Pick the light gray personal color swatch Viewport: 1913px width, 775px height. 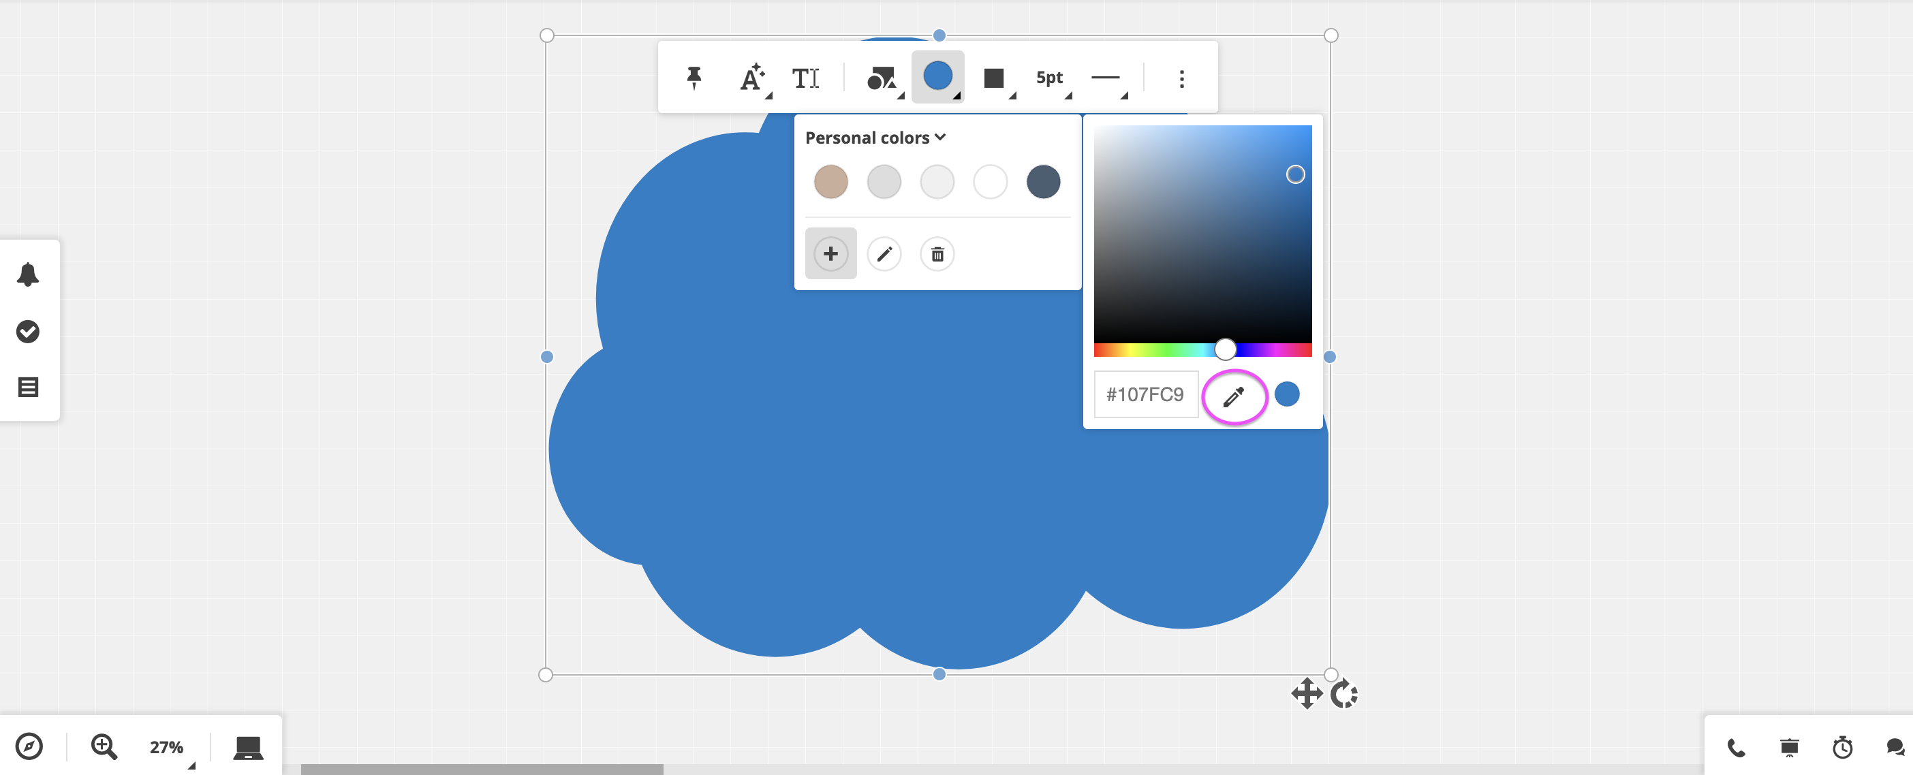coord(884,182)
